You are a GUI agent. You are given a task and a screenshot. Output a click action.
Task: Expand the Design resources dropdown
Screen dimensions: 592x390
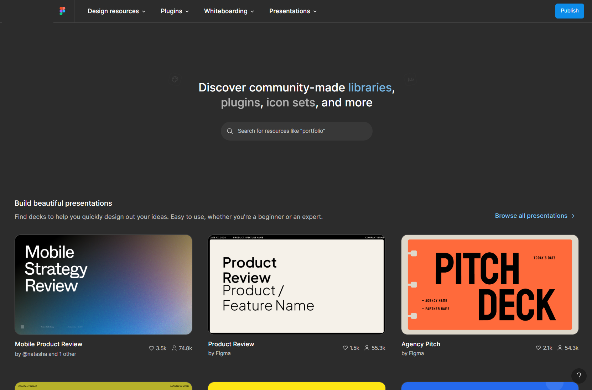coord(116,11)
